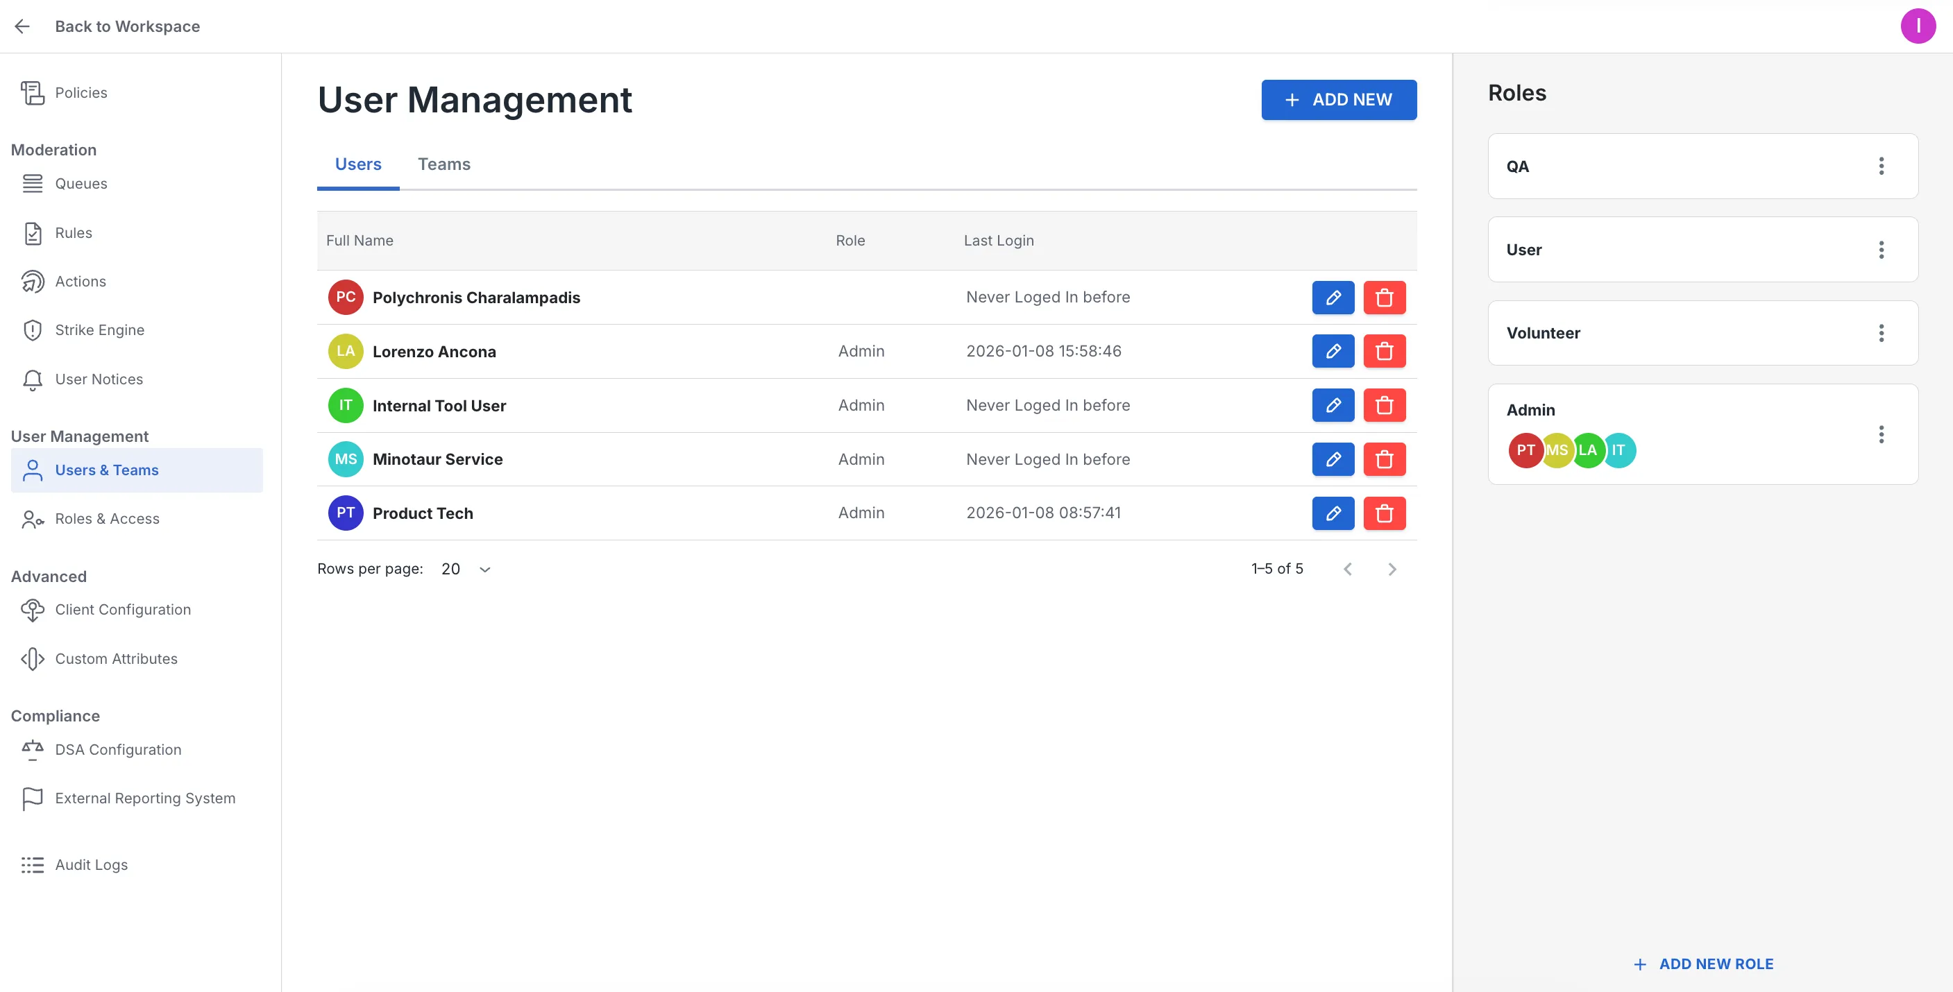
Task: Click the IT avatar in Admin role
Action: pos(1618,450)
